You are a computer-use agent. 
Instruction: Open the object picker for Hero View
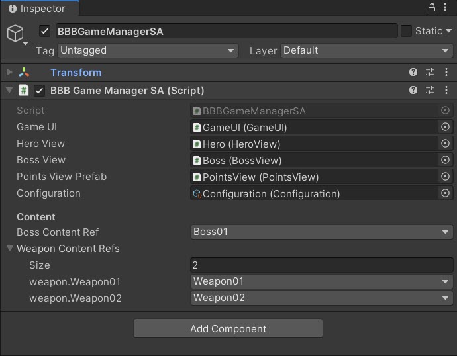pos(445,144)
